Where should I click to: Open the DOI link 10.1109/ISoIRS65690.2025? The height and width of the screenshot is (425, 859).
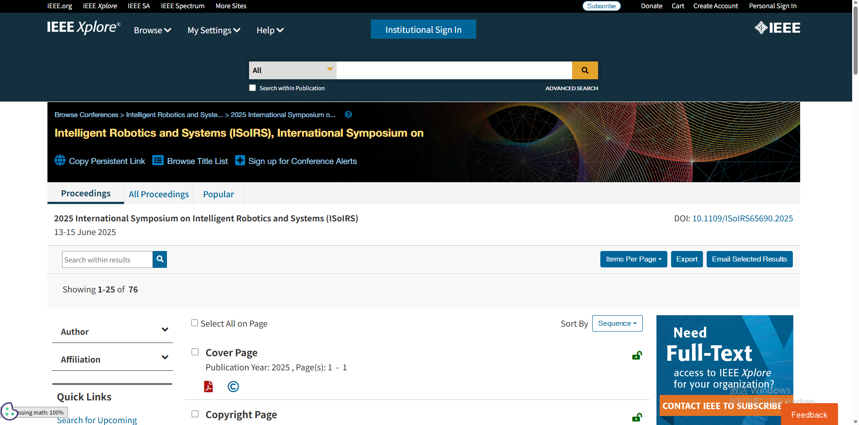coord(742,219)
